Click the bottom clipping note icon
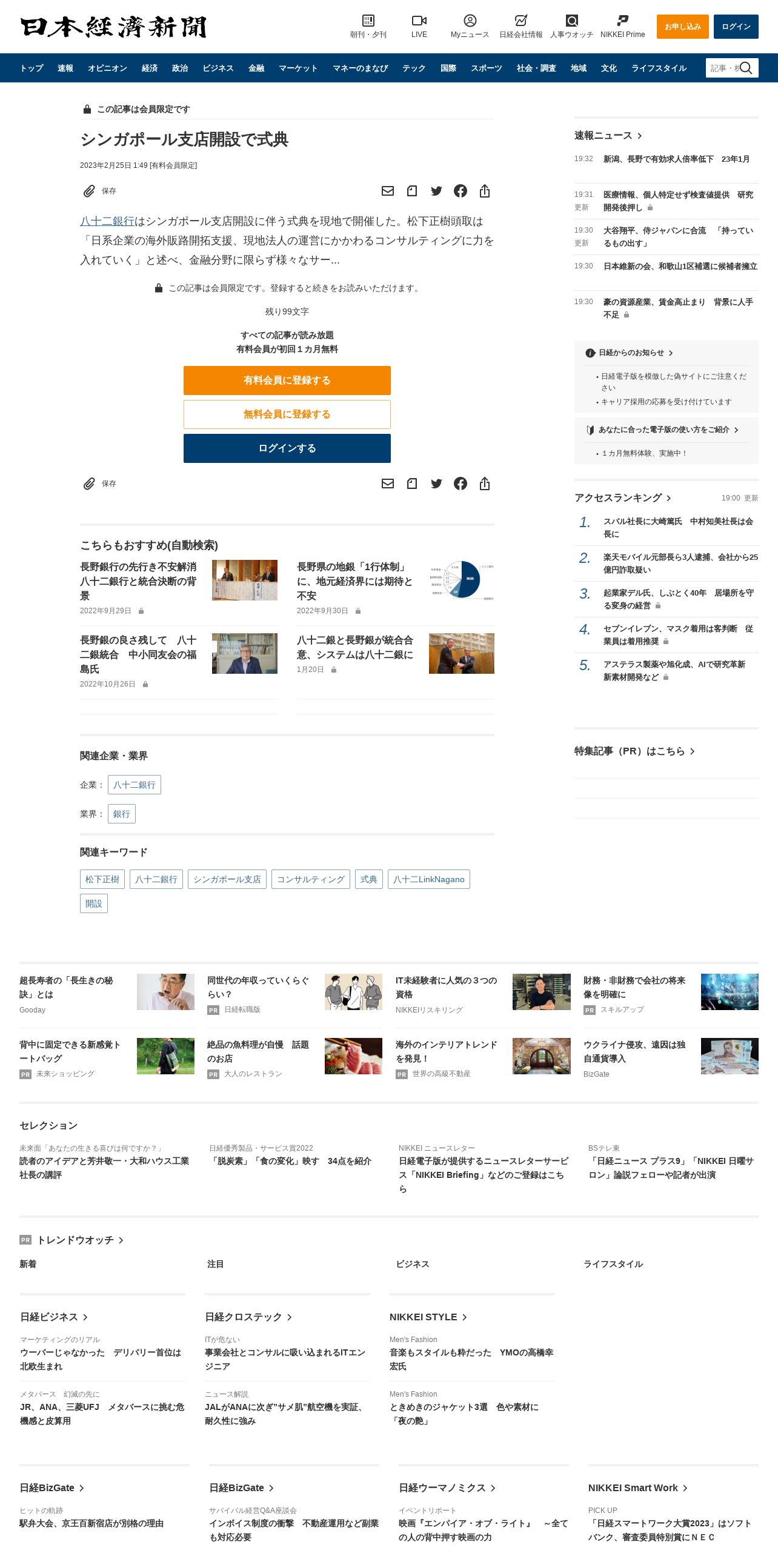778x1556 pixels. 412,484
